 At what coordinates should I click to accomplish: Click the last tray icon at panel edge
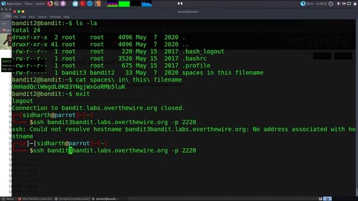[x=355, y=4]
